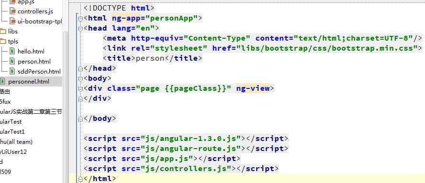Image resolution: width=425 pixels, height=183 pixels.
Task: Toggle the closing div tag fold marker
Action: coord(80,99)
